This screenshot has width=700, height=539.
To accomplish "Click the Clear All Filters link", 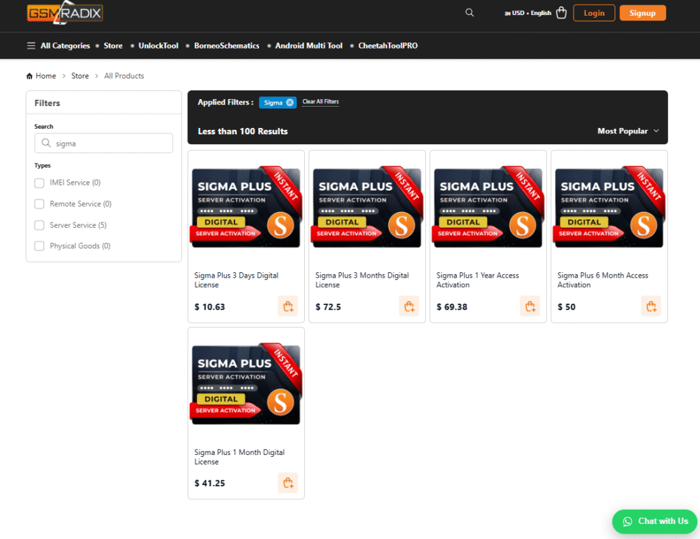I will point(321,102).
